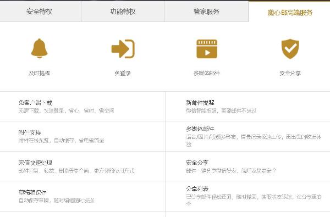Select the 免客户端下载 heading
The image size is (330, 217).
(x=35, y=103)
